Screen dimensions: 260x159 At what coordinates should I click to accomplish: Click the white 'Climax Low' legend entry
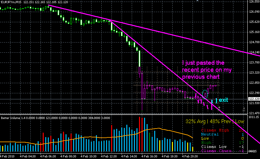(x=213, y=147)
